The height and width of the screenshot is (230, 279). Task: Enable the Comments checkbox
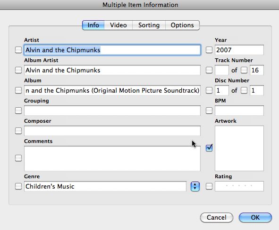tap(18, 158)
